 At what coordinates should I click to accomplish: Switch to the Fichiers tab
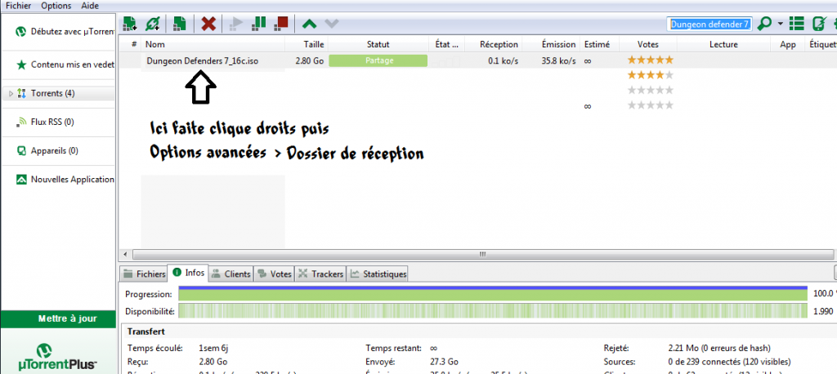[x=144, y=274]
